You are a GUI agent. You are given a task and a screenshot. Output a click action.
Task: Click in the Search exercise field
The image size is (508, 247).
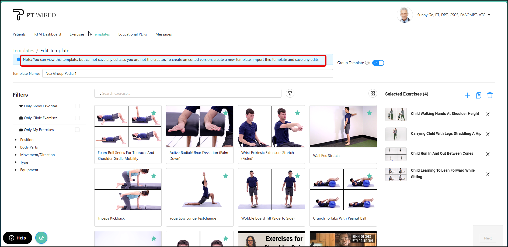(x=189, y=93)
